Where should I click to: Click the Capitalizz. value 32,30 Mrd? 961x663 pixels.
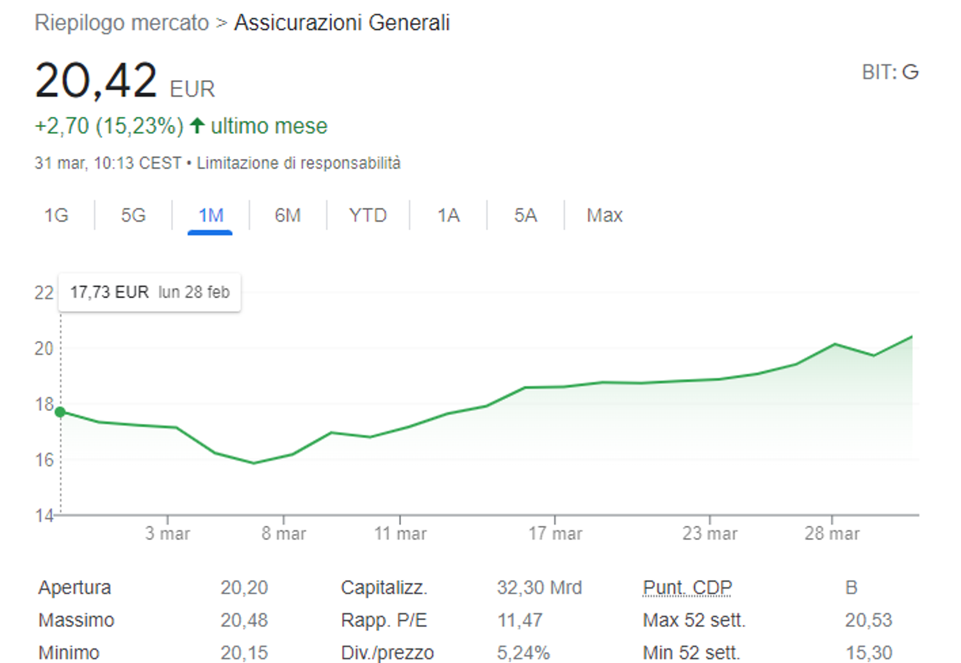pos(539,587)
